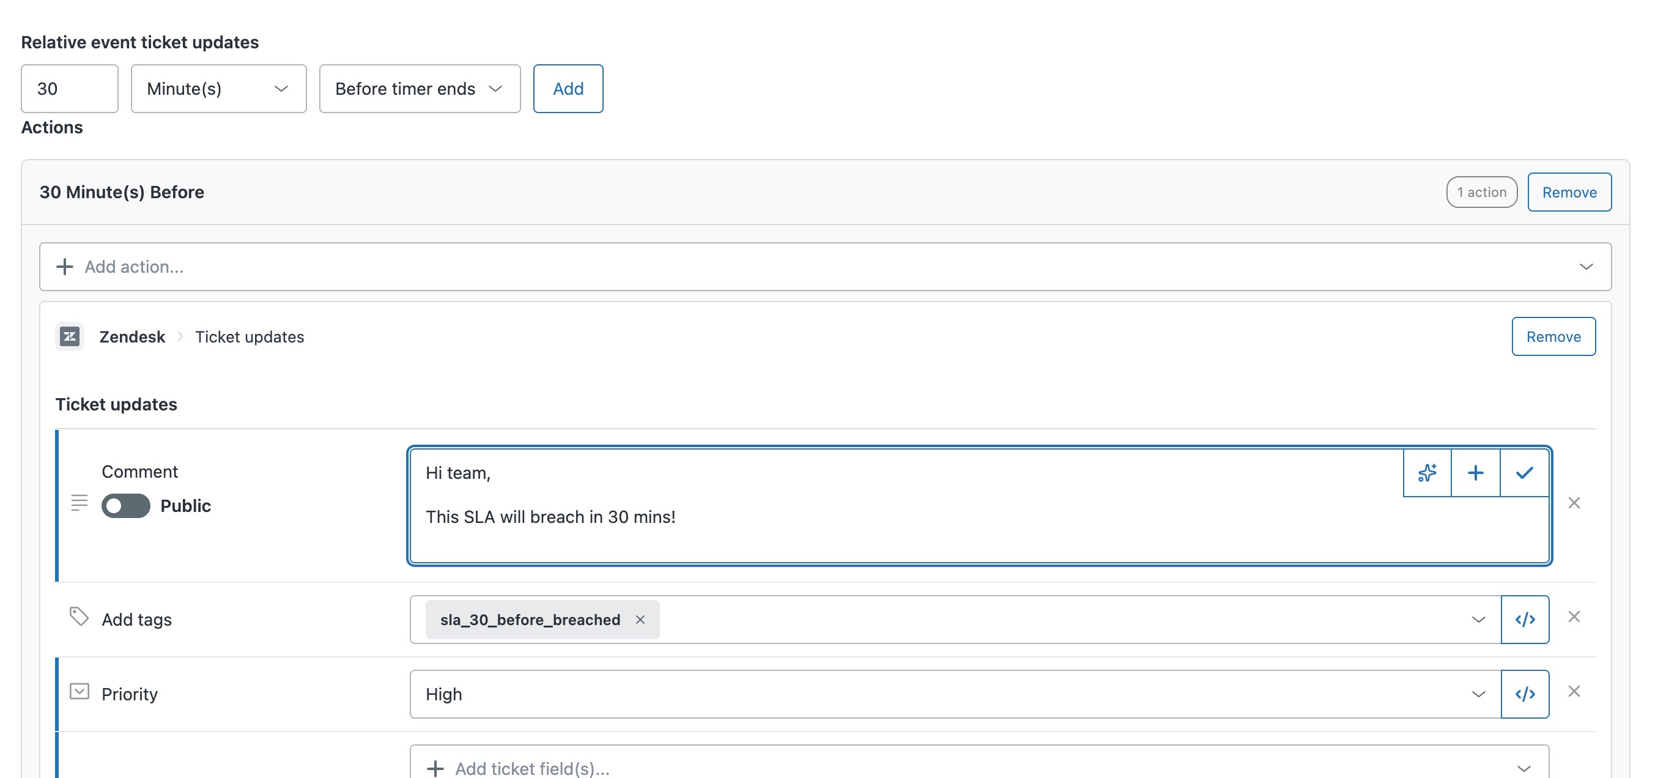Viewport: 1655px width, 778px height.
Task: Open code placeholder icon for Priority
Action: [1525, 694]
